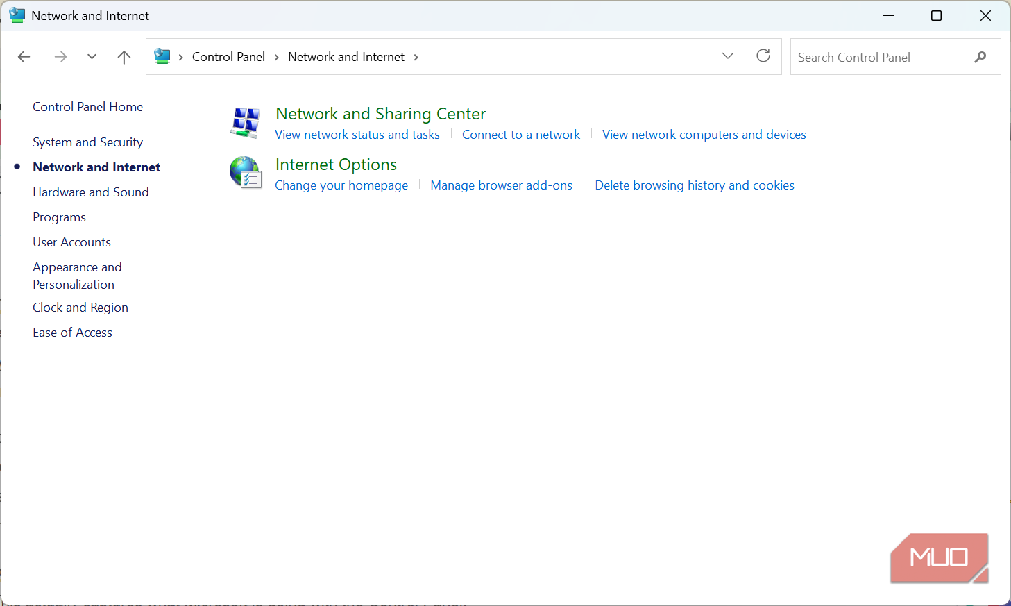
Task: Close the Network and Internet window
Action: click(x=985, y=15)
